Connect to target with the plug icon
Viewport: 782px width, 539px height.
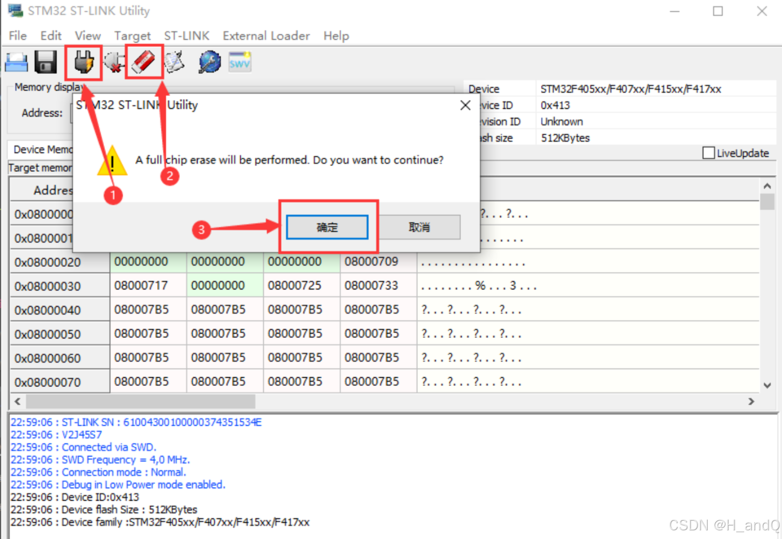point(83,63)
